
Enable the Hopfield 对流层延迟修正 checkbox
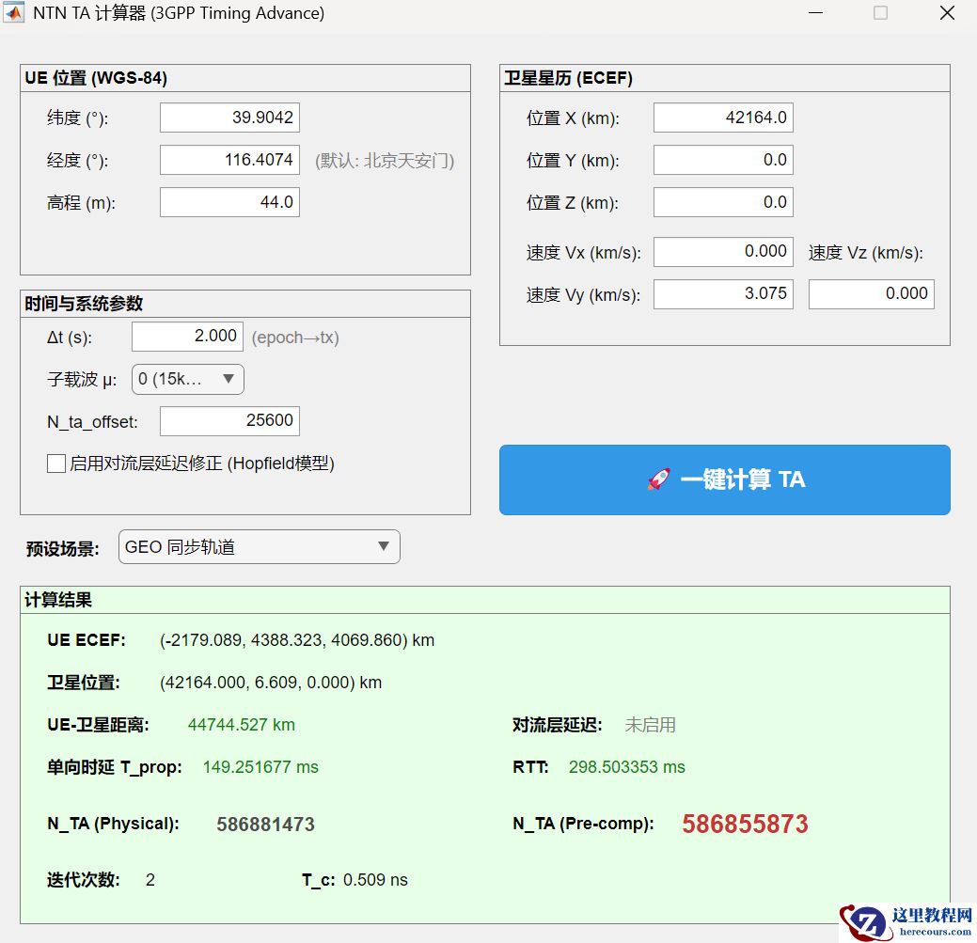click(55, 464)
